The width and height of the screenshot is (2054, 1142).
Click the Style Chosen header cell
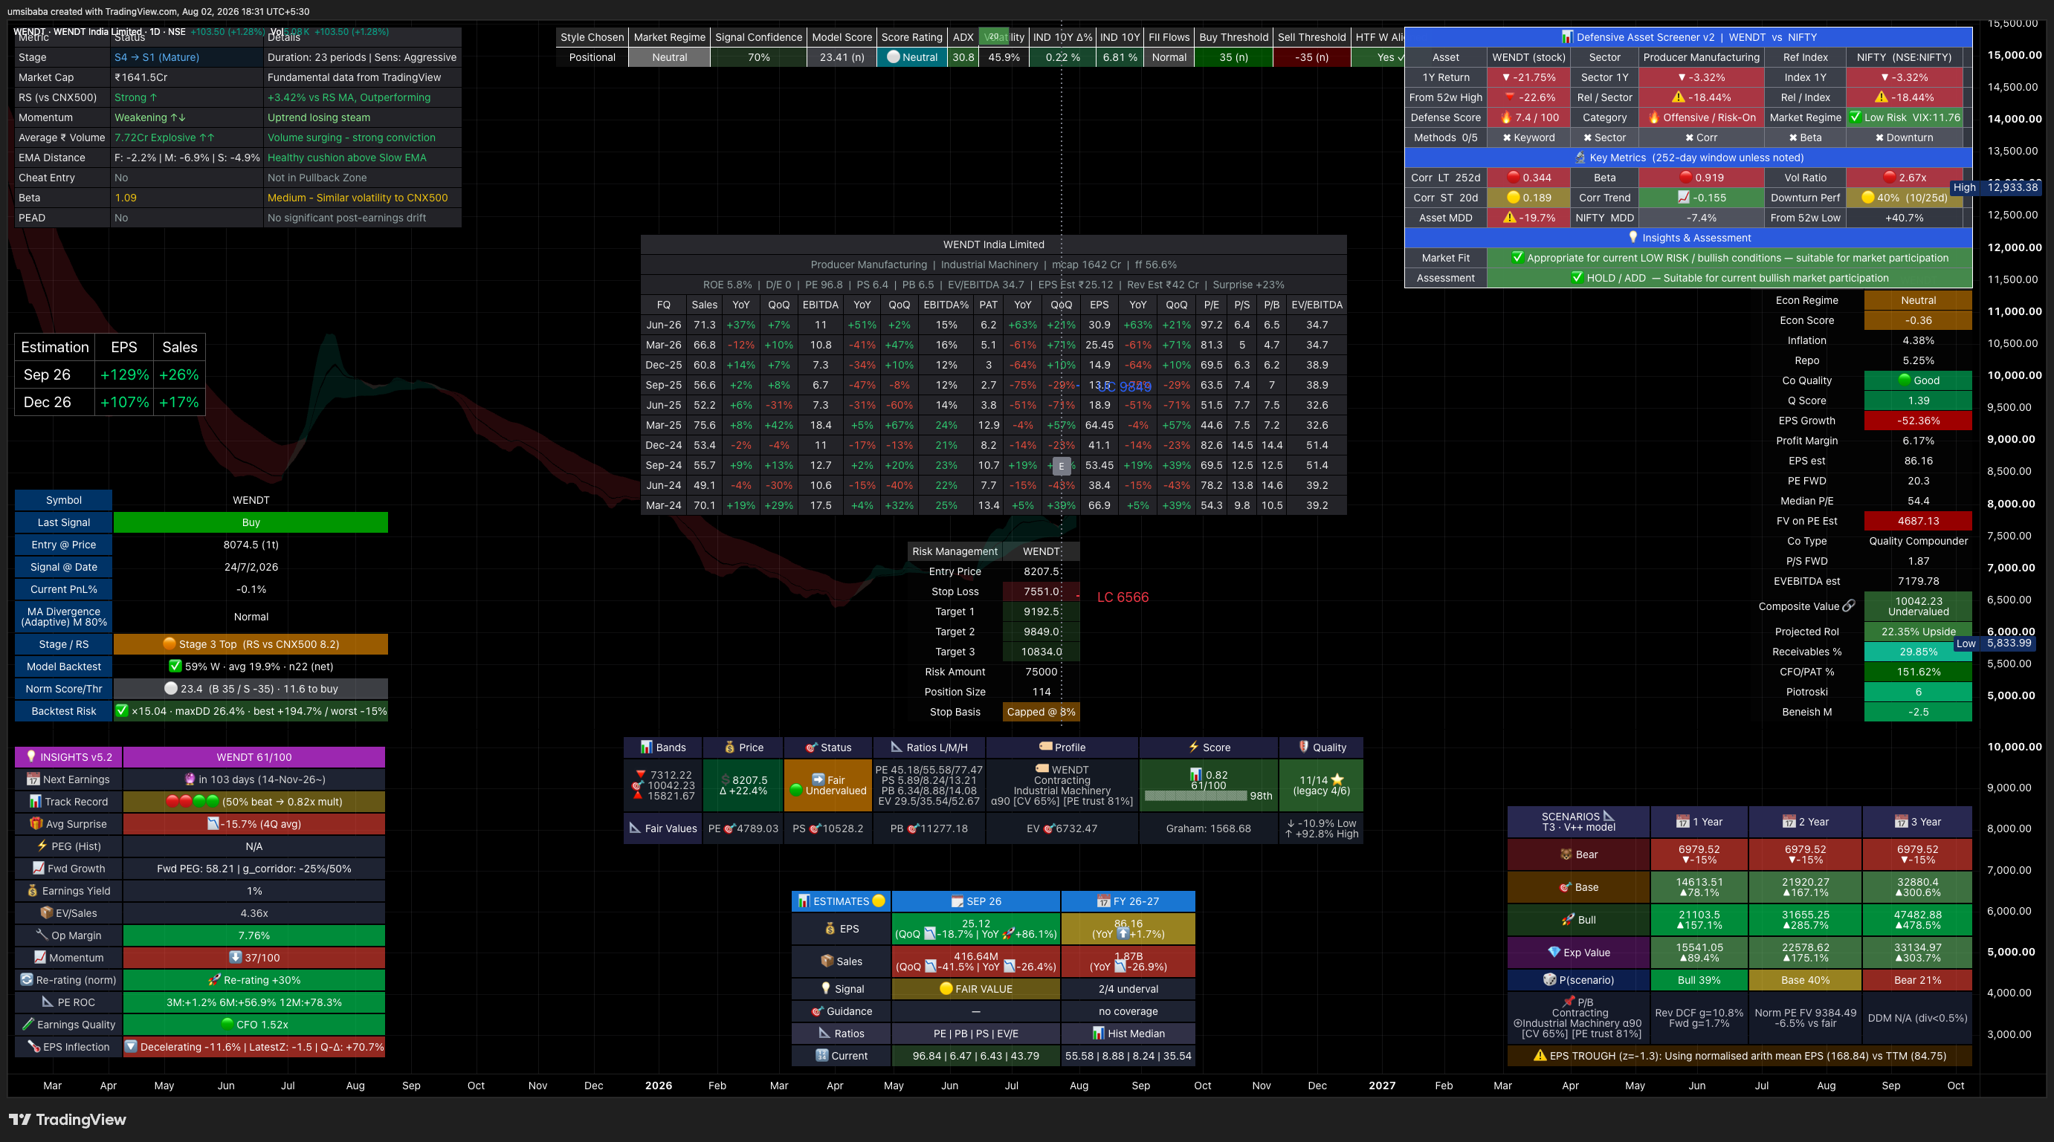[592, 36]
